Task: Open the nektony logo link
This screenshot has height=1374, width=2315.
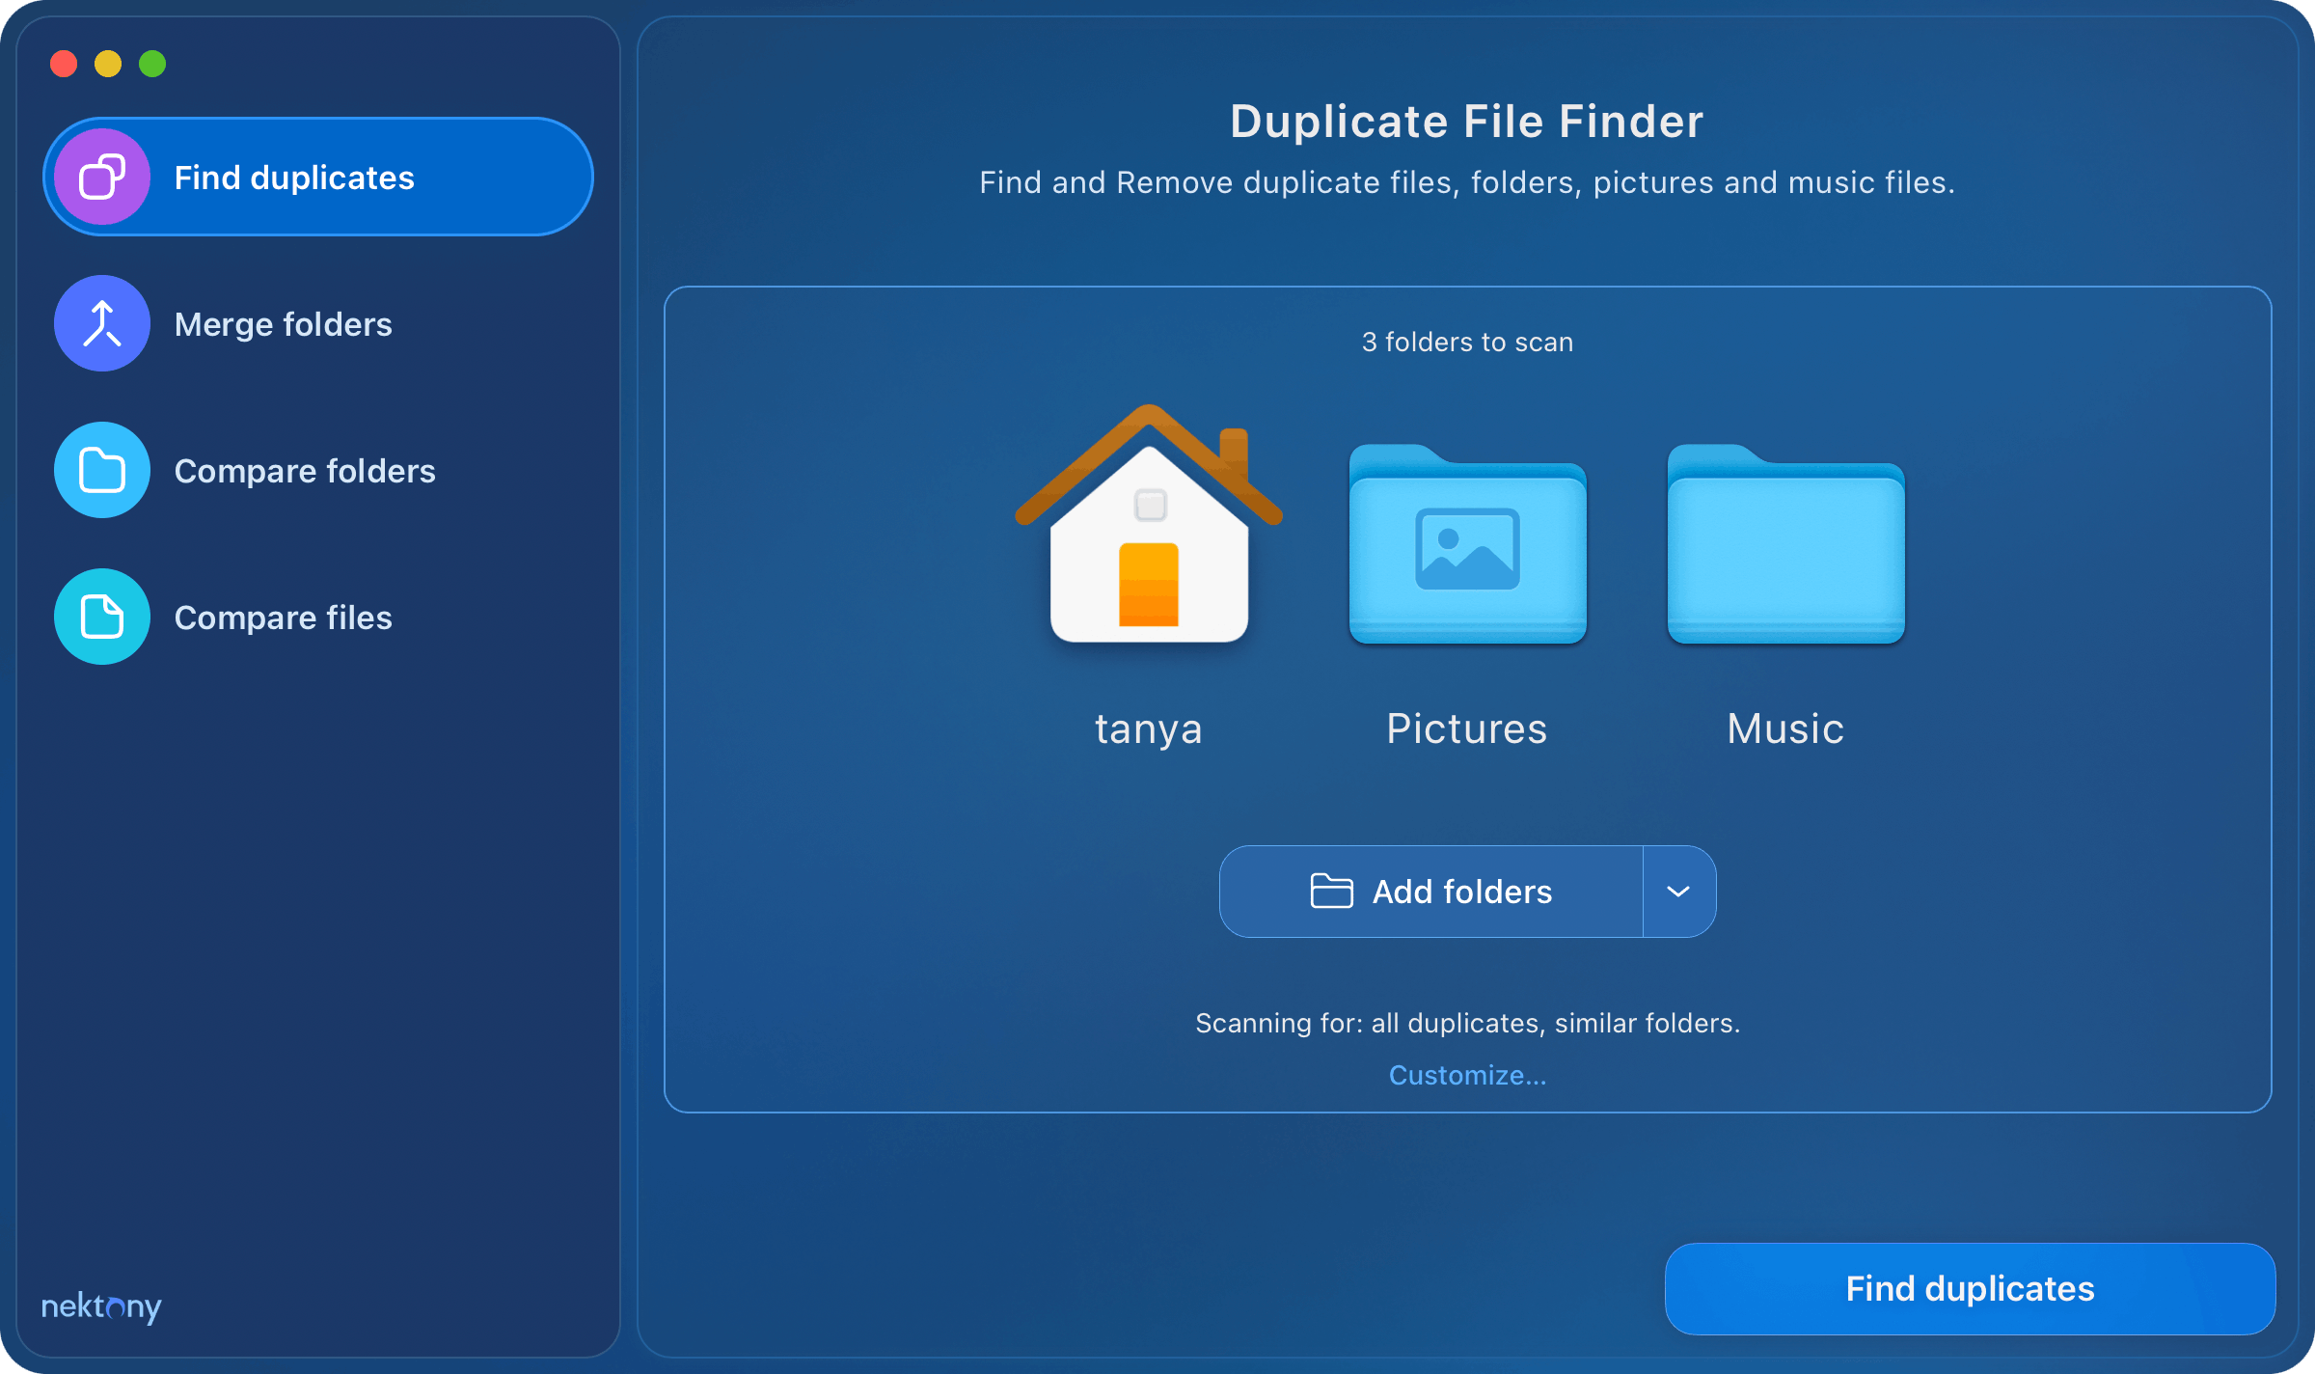Action: tap(101, 1307)
